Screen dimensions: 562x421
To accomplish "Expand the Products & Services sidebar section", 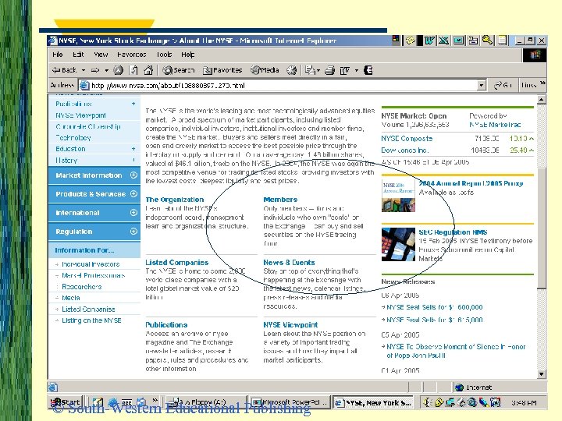I will click(x=133, y=193).
